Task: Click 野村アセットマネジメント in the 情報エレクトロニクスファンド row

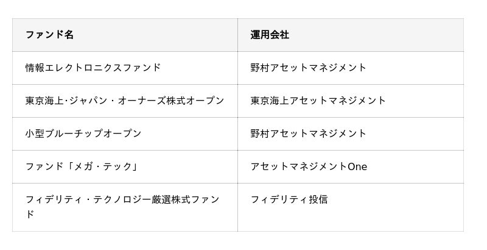Action: point(309,68)
